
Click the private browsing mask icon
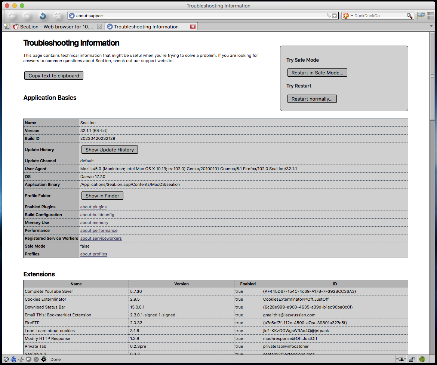coord(421,15)
